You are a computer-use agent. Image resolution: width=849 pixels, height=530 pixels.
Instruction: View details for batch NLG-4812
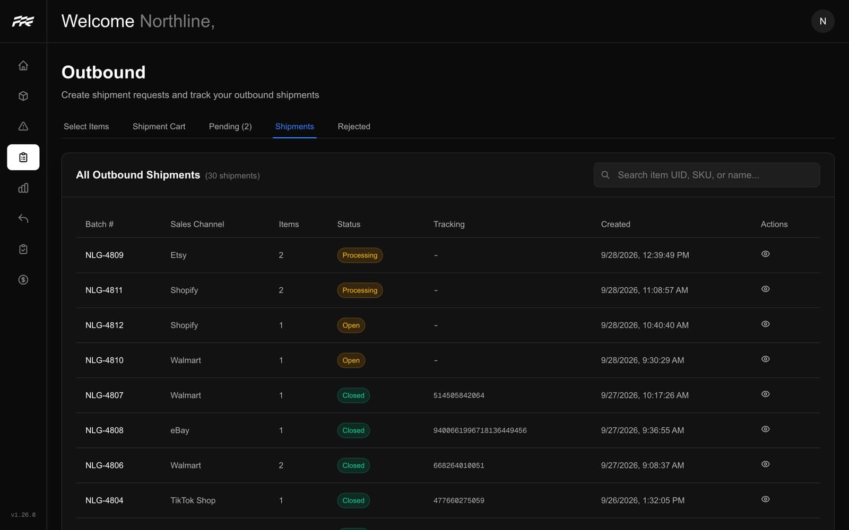(x=765, y=324)
